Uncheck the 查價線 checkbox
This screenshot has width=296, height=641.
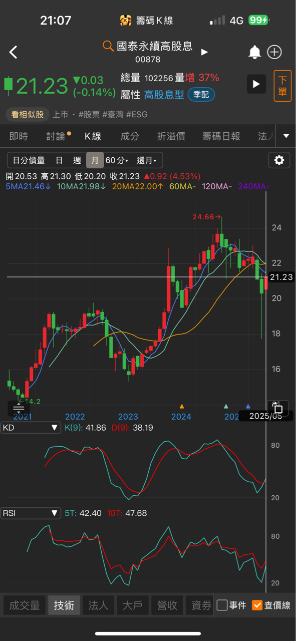271,605
